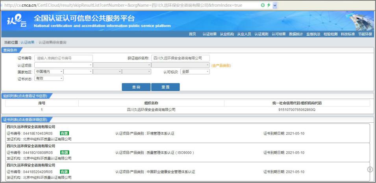This screenshot has width=376, height=183.
Task: Open the 节能环保 menu item
Action: pyautogui.click(x=365, y=34)
